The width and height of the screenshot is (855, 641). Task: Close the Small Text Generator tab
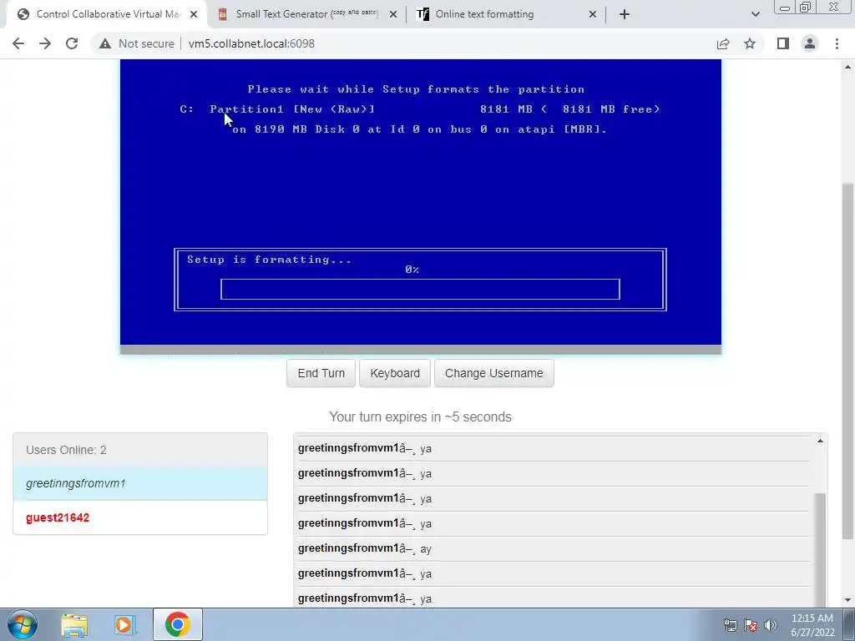(393, 15)
